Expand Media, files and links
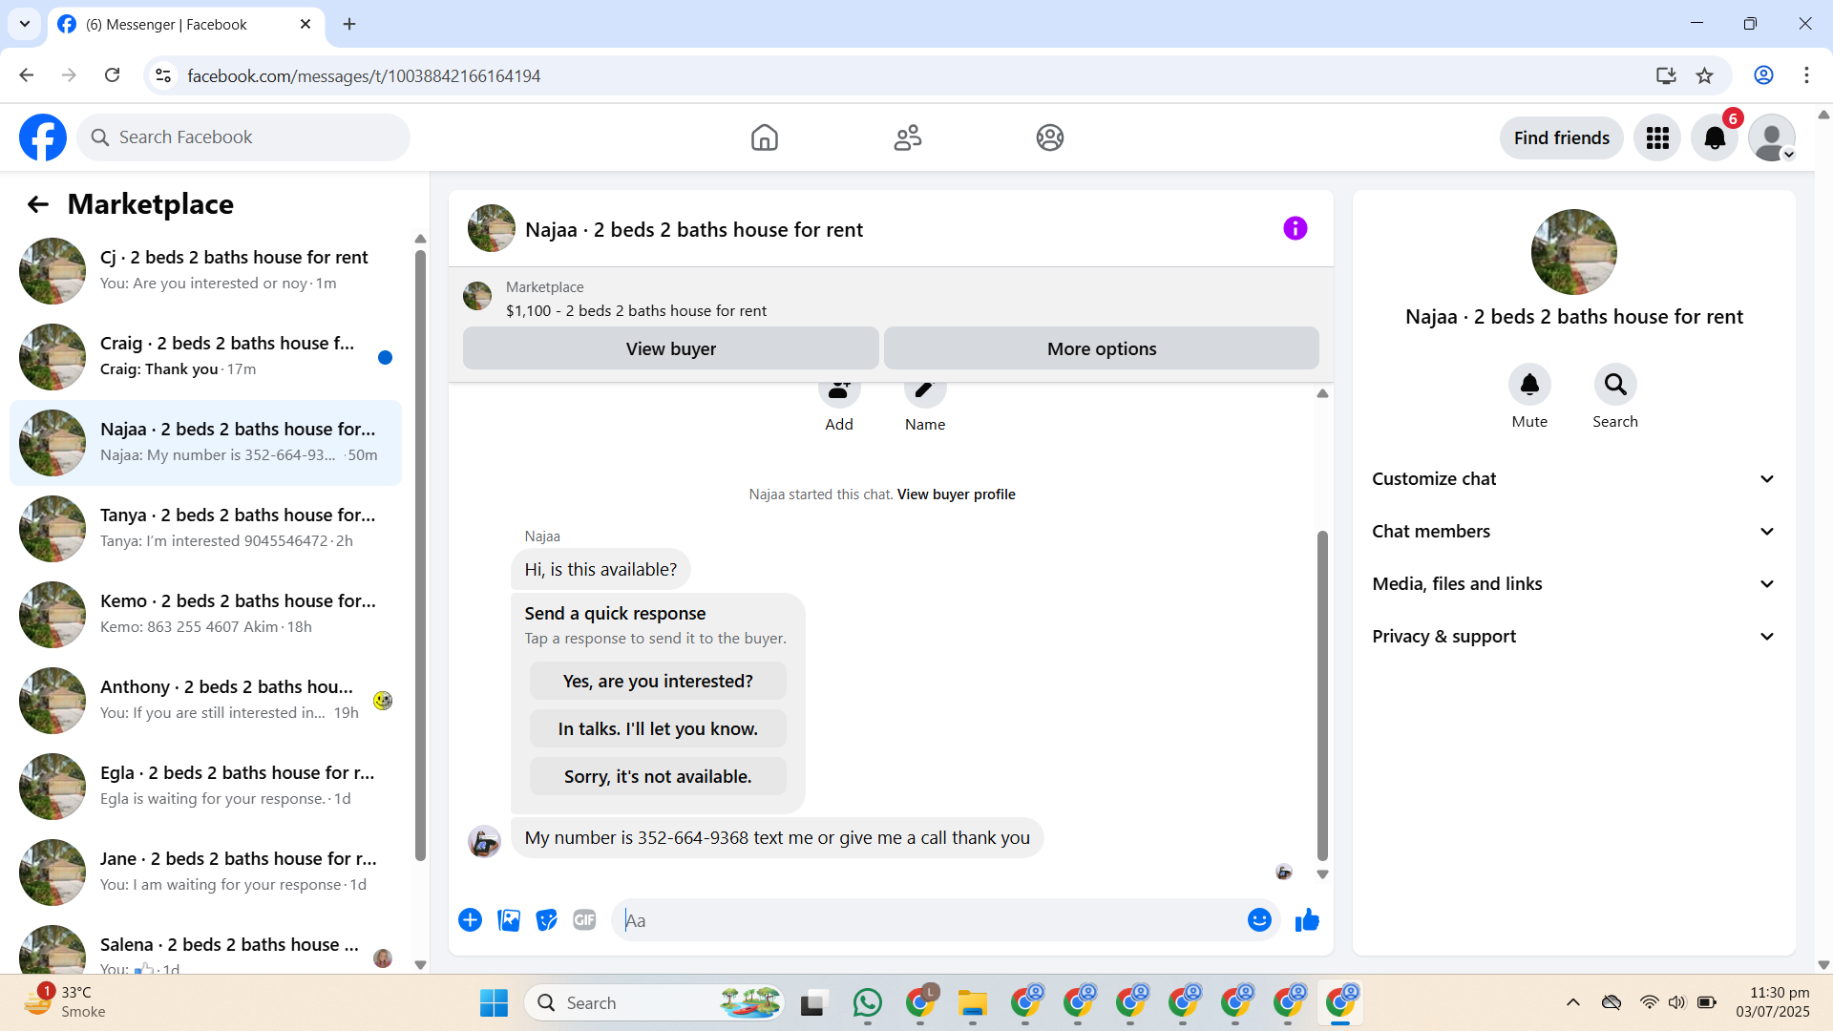Image resolution: width=1833 pixels, height=1031 pixels. (x=1573, y=584)
